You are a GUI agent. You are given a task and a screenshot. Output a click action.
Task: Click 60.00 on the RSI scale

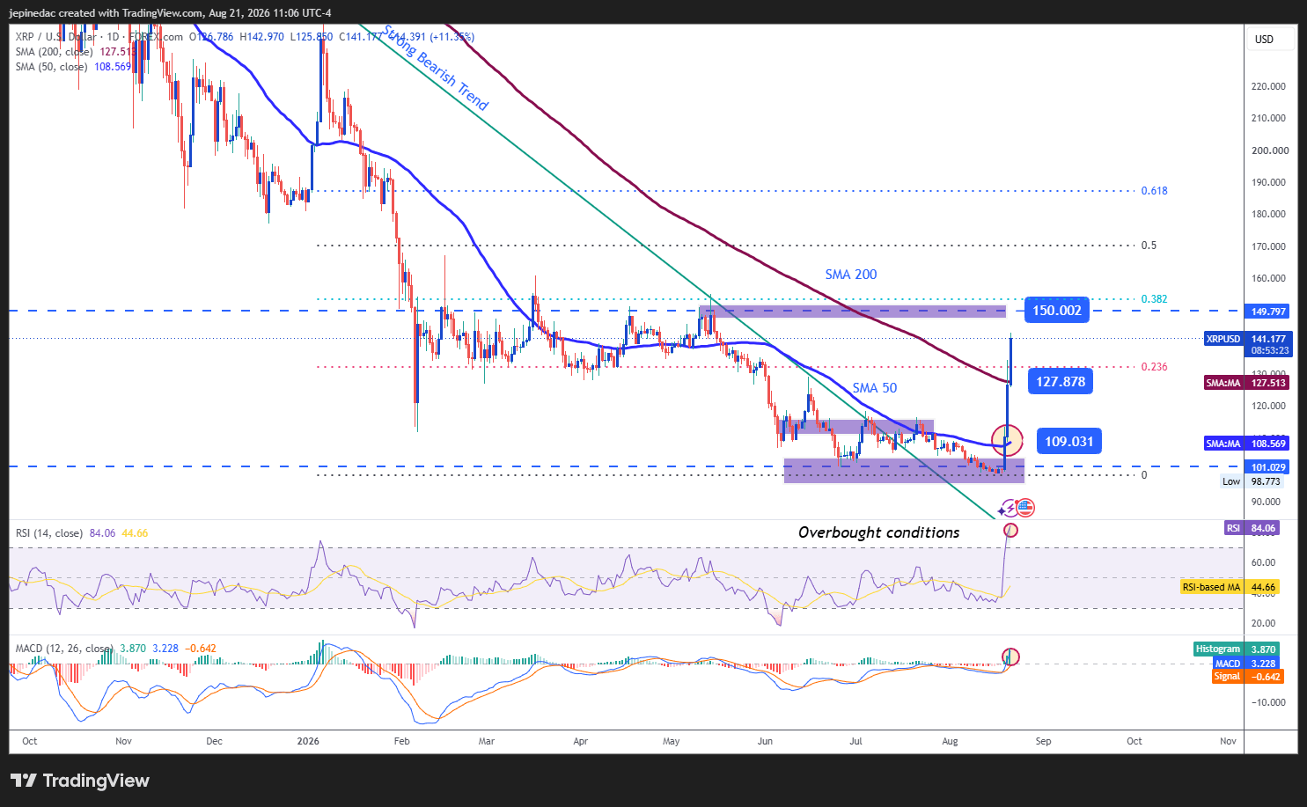[x=1263, y=562]
